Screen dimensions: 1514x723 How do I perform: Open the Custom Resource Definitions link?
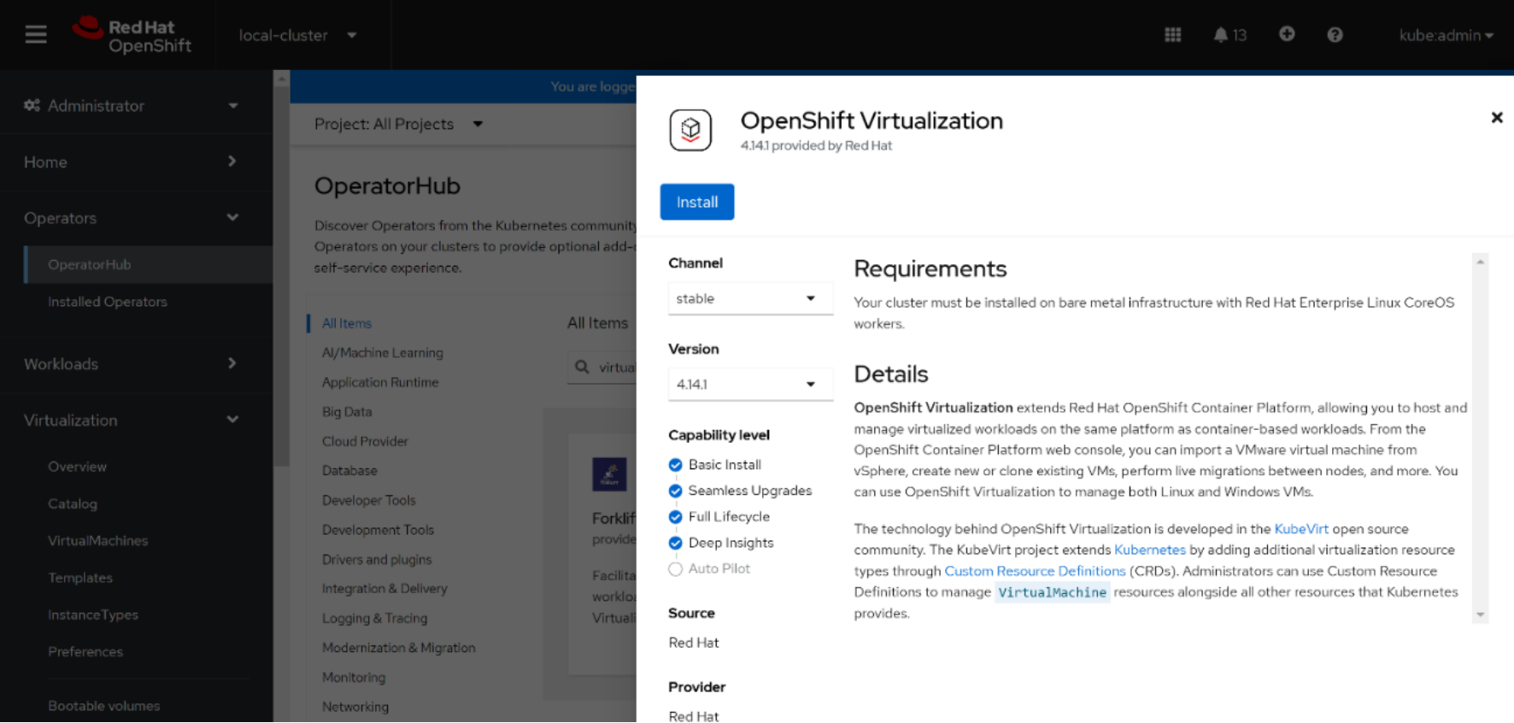1035,571
